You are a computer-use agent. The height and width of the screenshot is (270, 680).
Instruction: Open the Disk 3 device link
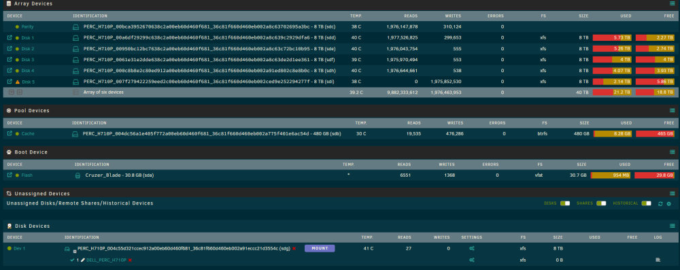tap(28, 59)
